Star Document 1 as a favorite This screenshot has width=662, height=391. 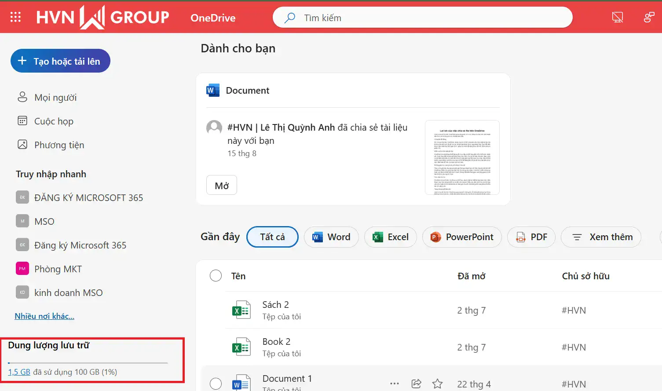438,384
